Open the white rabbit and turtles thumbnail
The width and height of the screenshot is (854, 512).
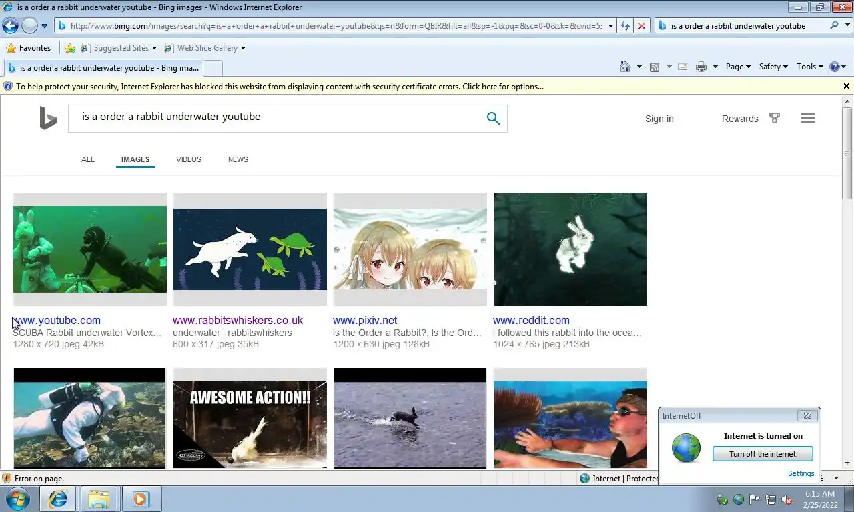pos(250,249)
